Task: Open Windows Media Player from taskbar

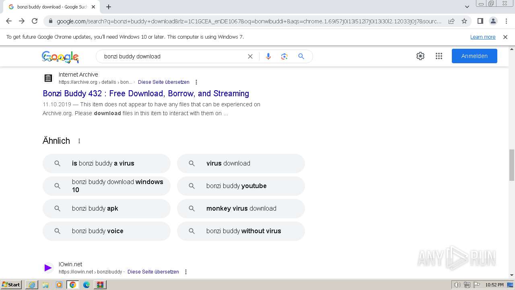Action: 59,285
